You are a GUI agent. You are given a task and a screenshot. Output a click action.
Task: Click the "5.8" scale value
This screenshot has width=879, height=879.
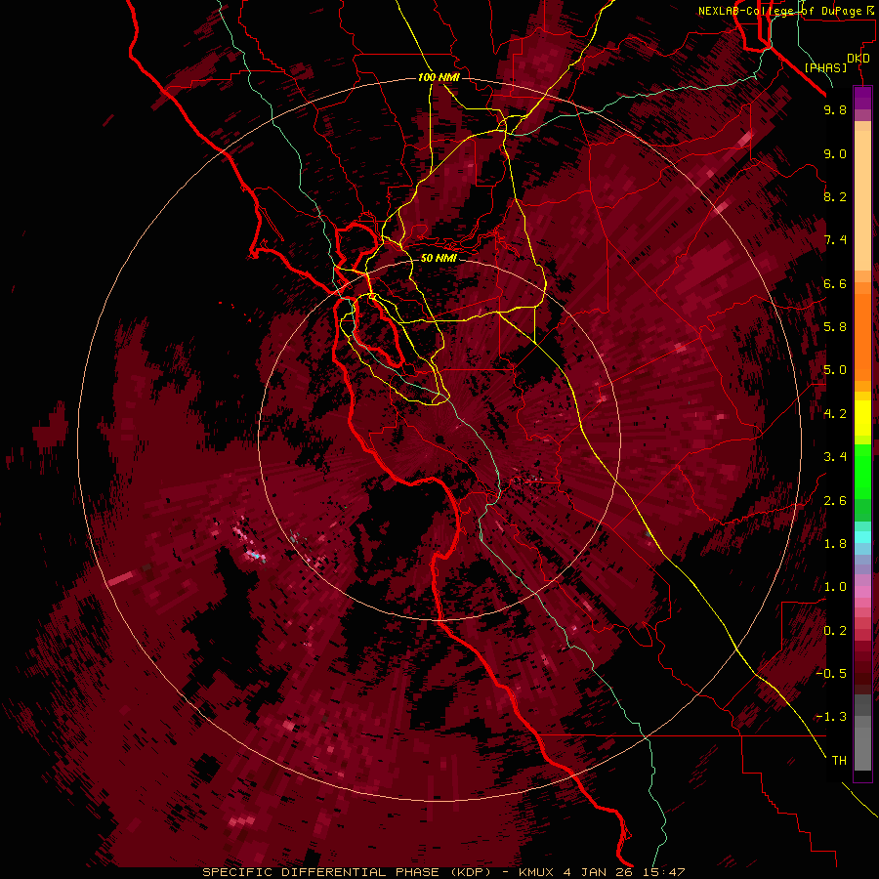(x=835, y=327)
